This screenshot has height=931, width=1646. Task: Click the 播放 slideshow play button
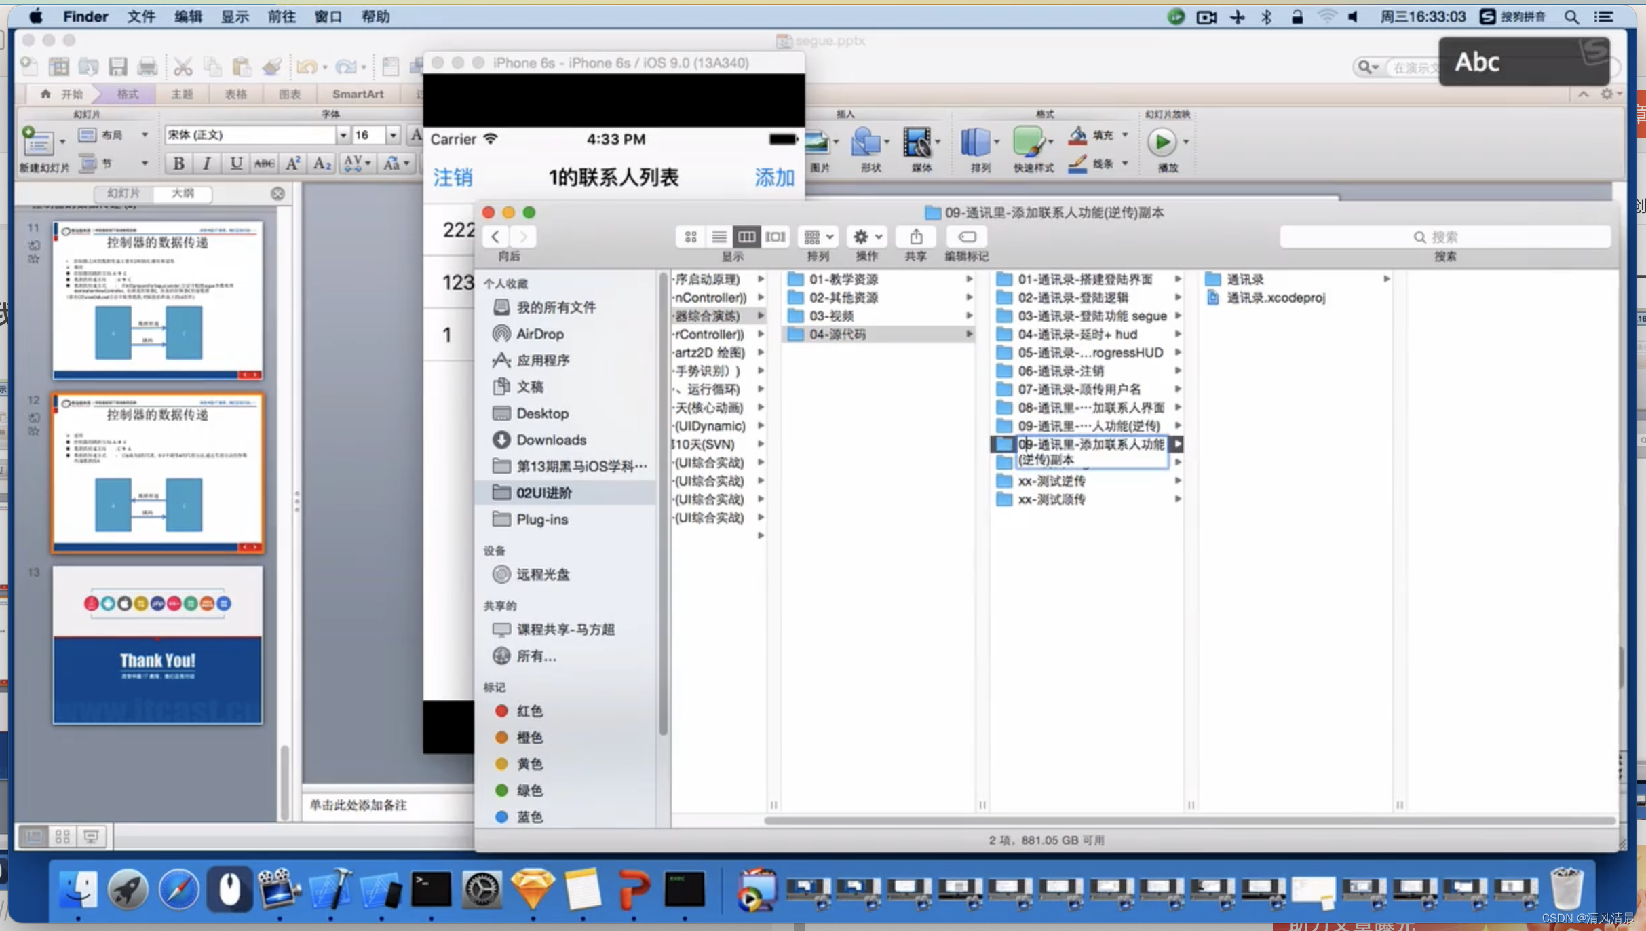point(1162,142)
